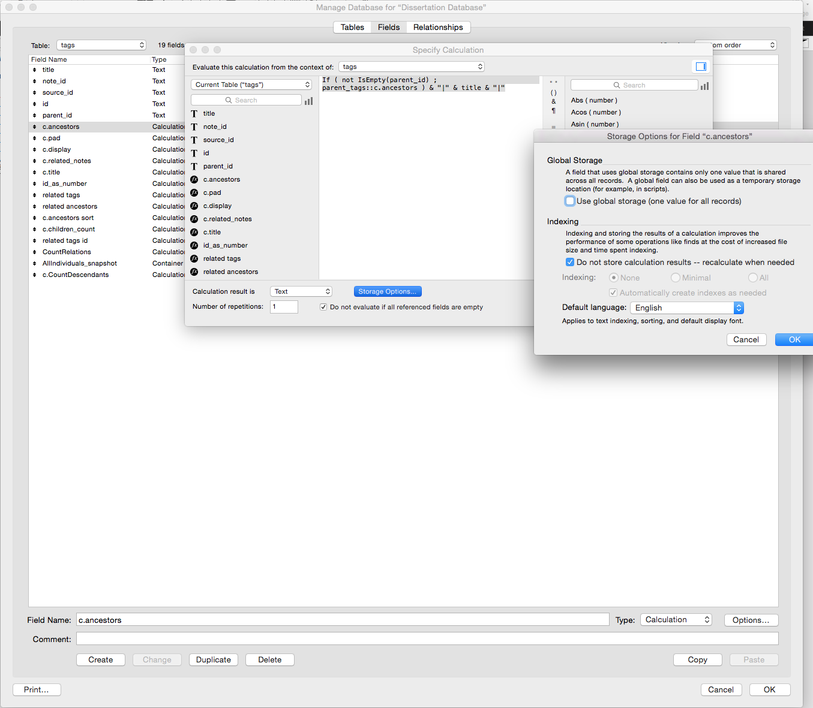Switch to the Relationships tab
813x708 pixels.
(438, 27)
